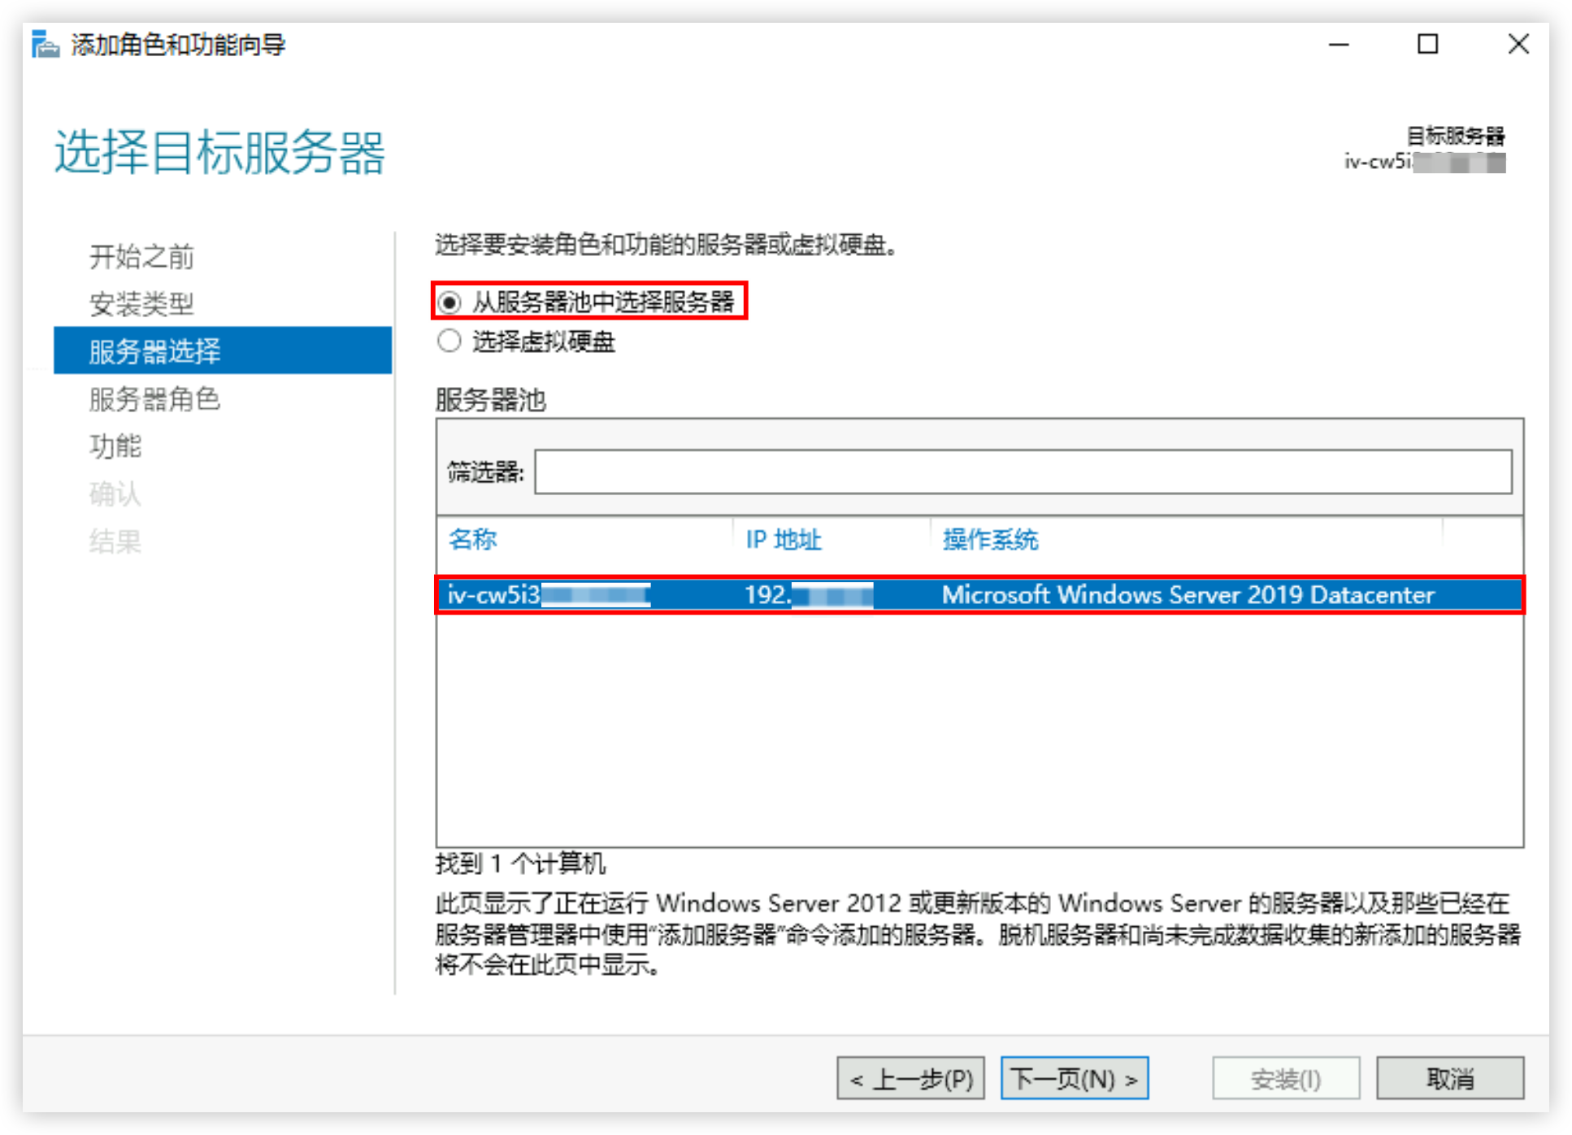Open 功能 step in sidebar
This screenshot has height=1135, width=1572.
(115, 446)
